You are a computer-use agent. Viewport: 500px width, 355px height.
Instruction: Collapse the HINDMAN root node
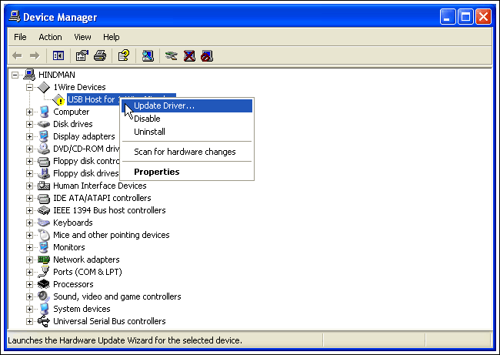(17, 75)
